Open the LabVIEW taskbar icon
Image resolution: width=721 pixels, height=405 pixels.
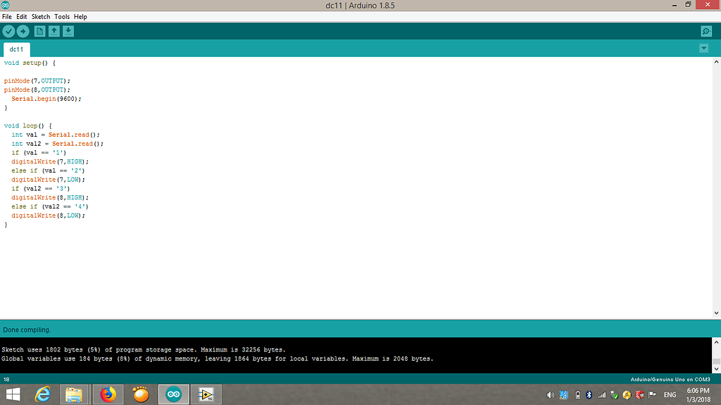click(206, 394)
